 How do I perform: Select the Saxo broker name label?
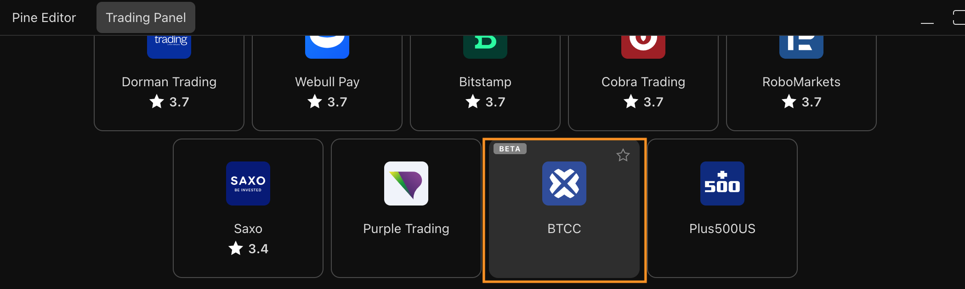pos(248,228)
